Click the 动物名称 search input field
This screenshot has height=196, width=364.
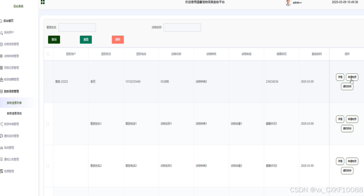coord(182,27)
